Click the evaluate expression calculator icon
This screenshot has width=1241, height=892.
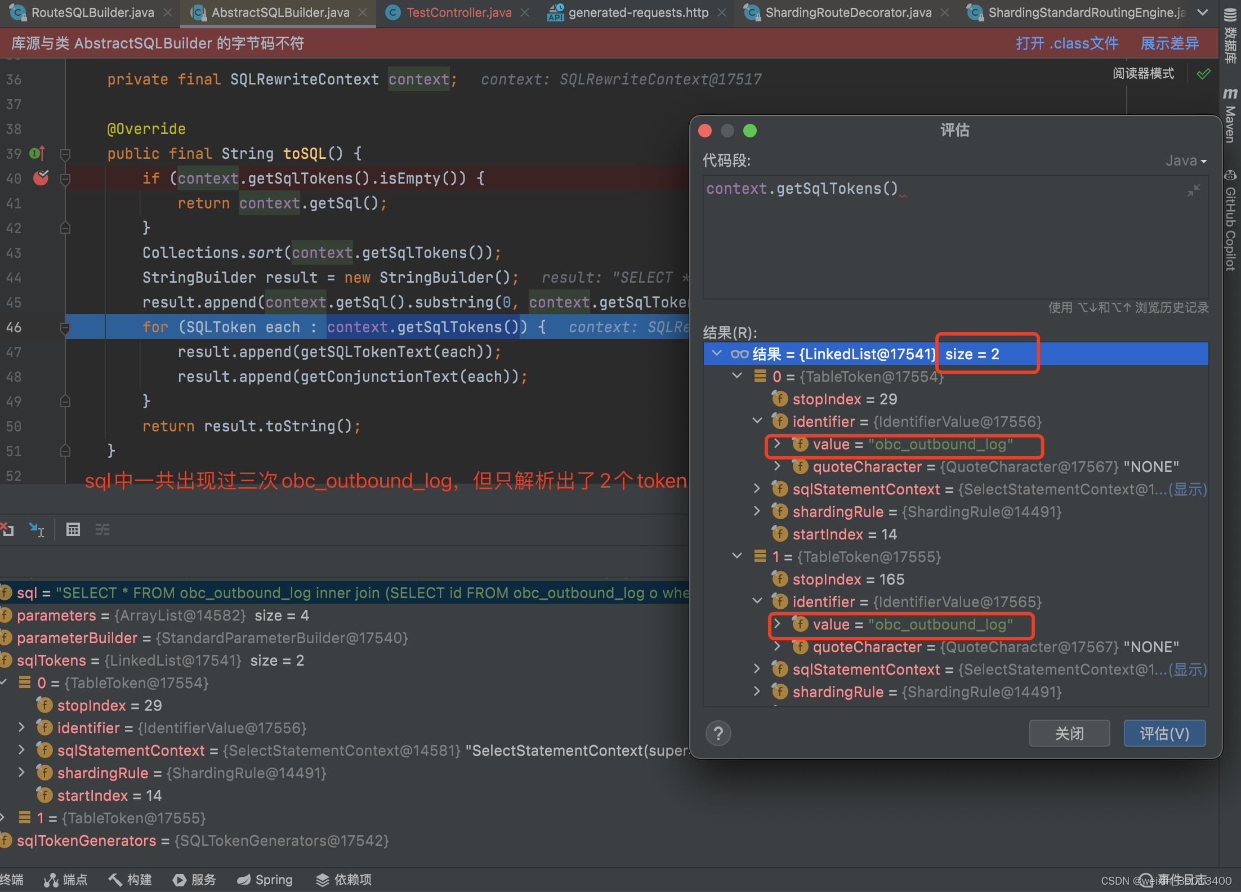click(73, 529)
